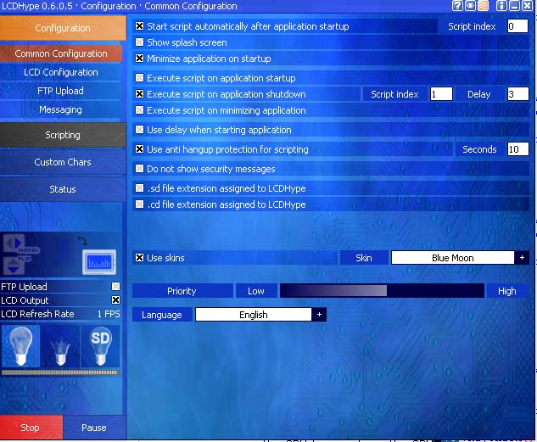Open help via question mark icon
The width and height of the screenshot is (537, 442).
pos(457,6)
